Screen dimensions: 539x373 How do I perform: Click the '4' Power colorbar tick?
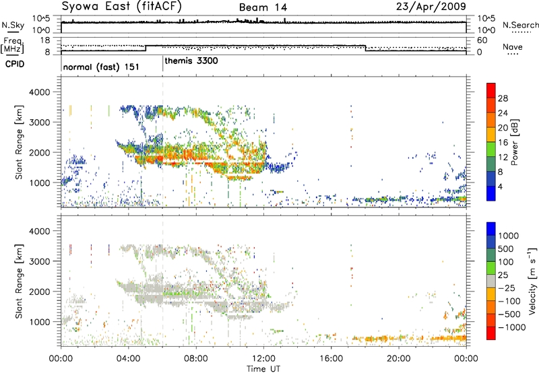pos(500,186)
